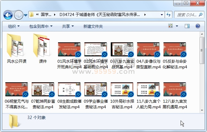This screenshot has width=207, height=132.
Task: Open the view options dropdown arrow
Action: click(x=177, y=26)
